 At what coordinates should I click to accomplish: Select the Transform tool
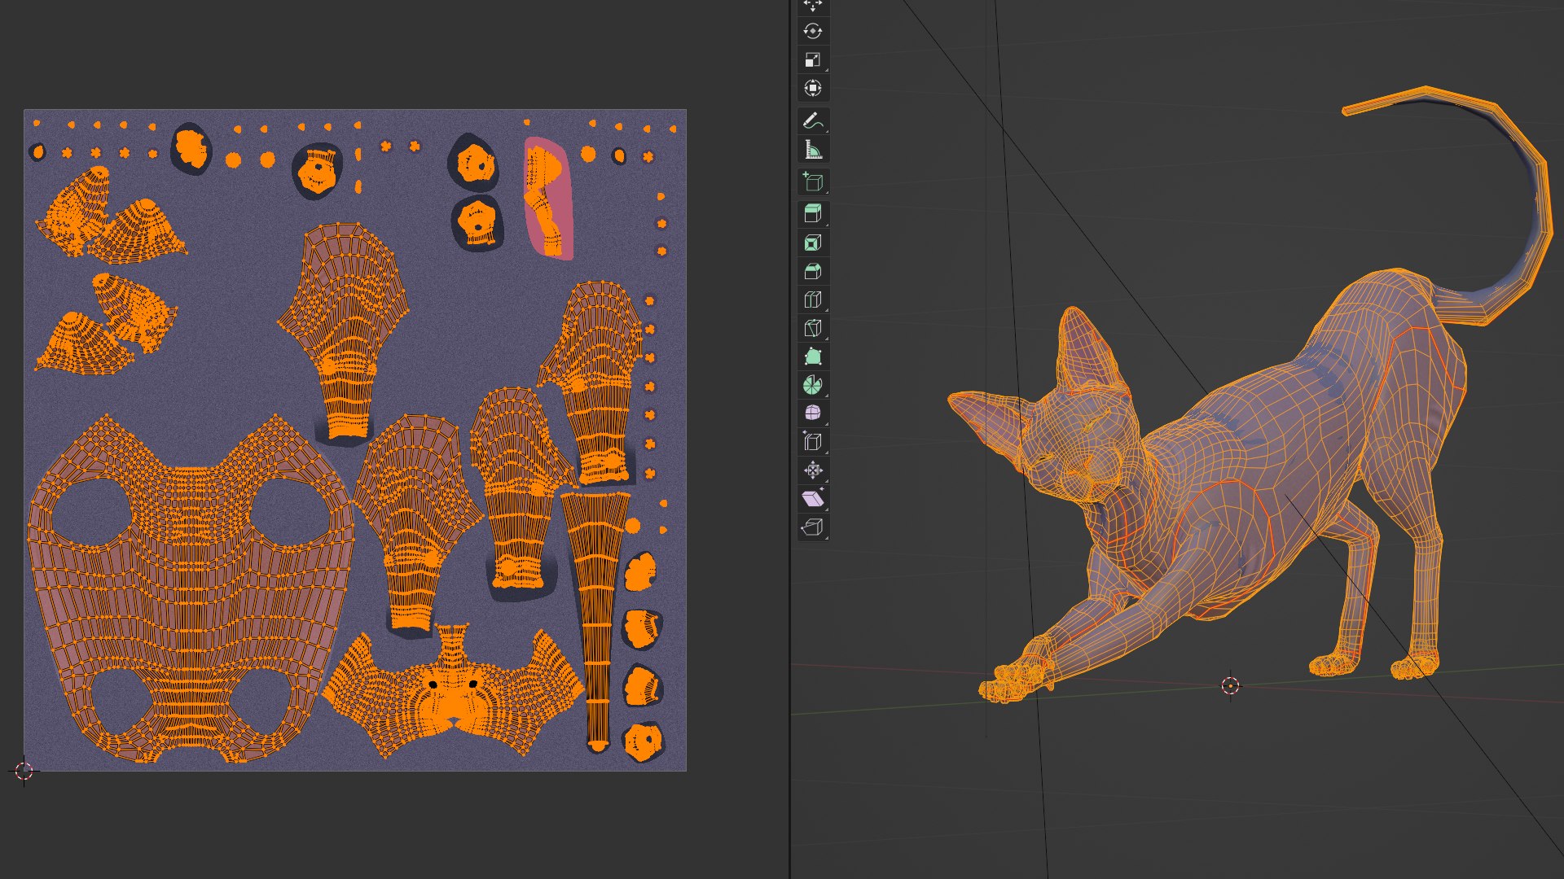coord(812,88)
